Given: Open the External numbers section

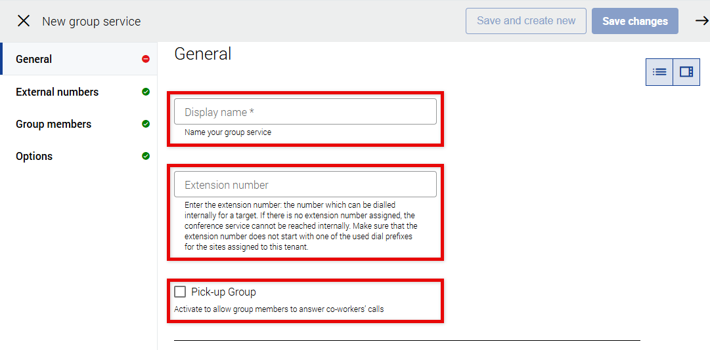Looking at the screenshot, I should point(57,92).
